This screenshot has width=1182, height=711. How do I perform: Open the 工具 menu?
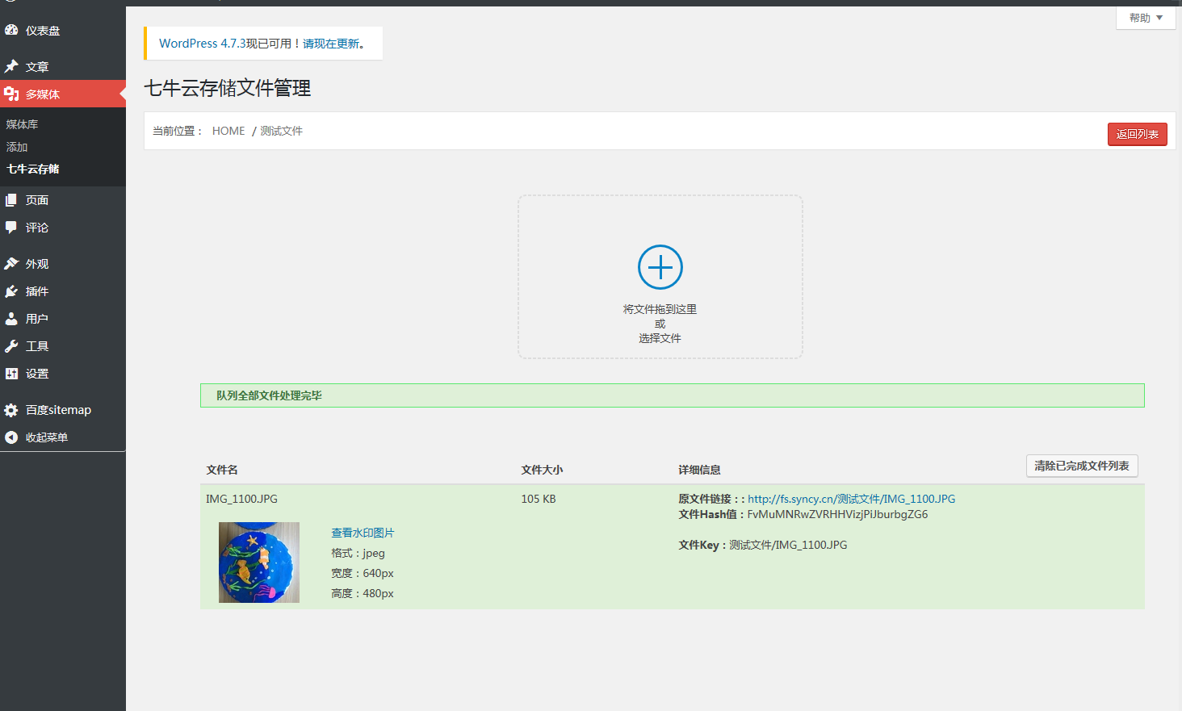coord(63,346)
